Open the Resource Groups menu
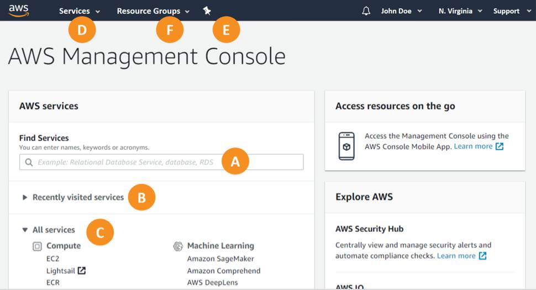Viewport: 536px width, 290px height. click(153, 11)
